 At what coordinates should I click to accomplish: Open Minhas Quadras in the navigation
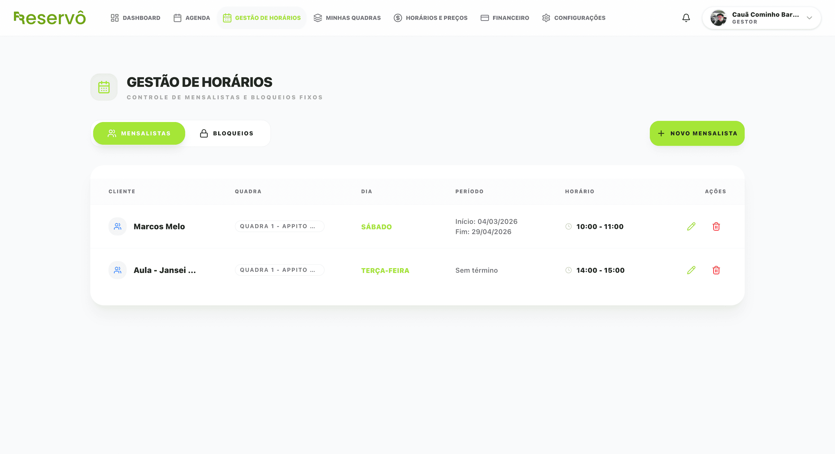[347, 18]
